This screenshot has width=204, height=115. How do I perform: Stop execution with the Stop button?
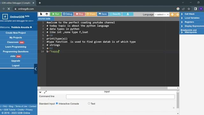[x=79, y=14]
